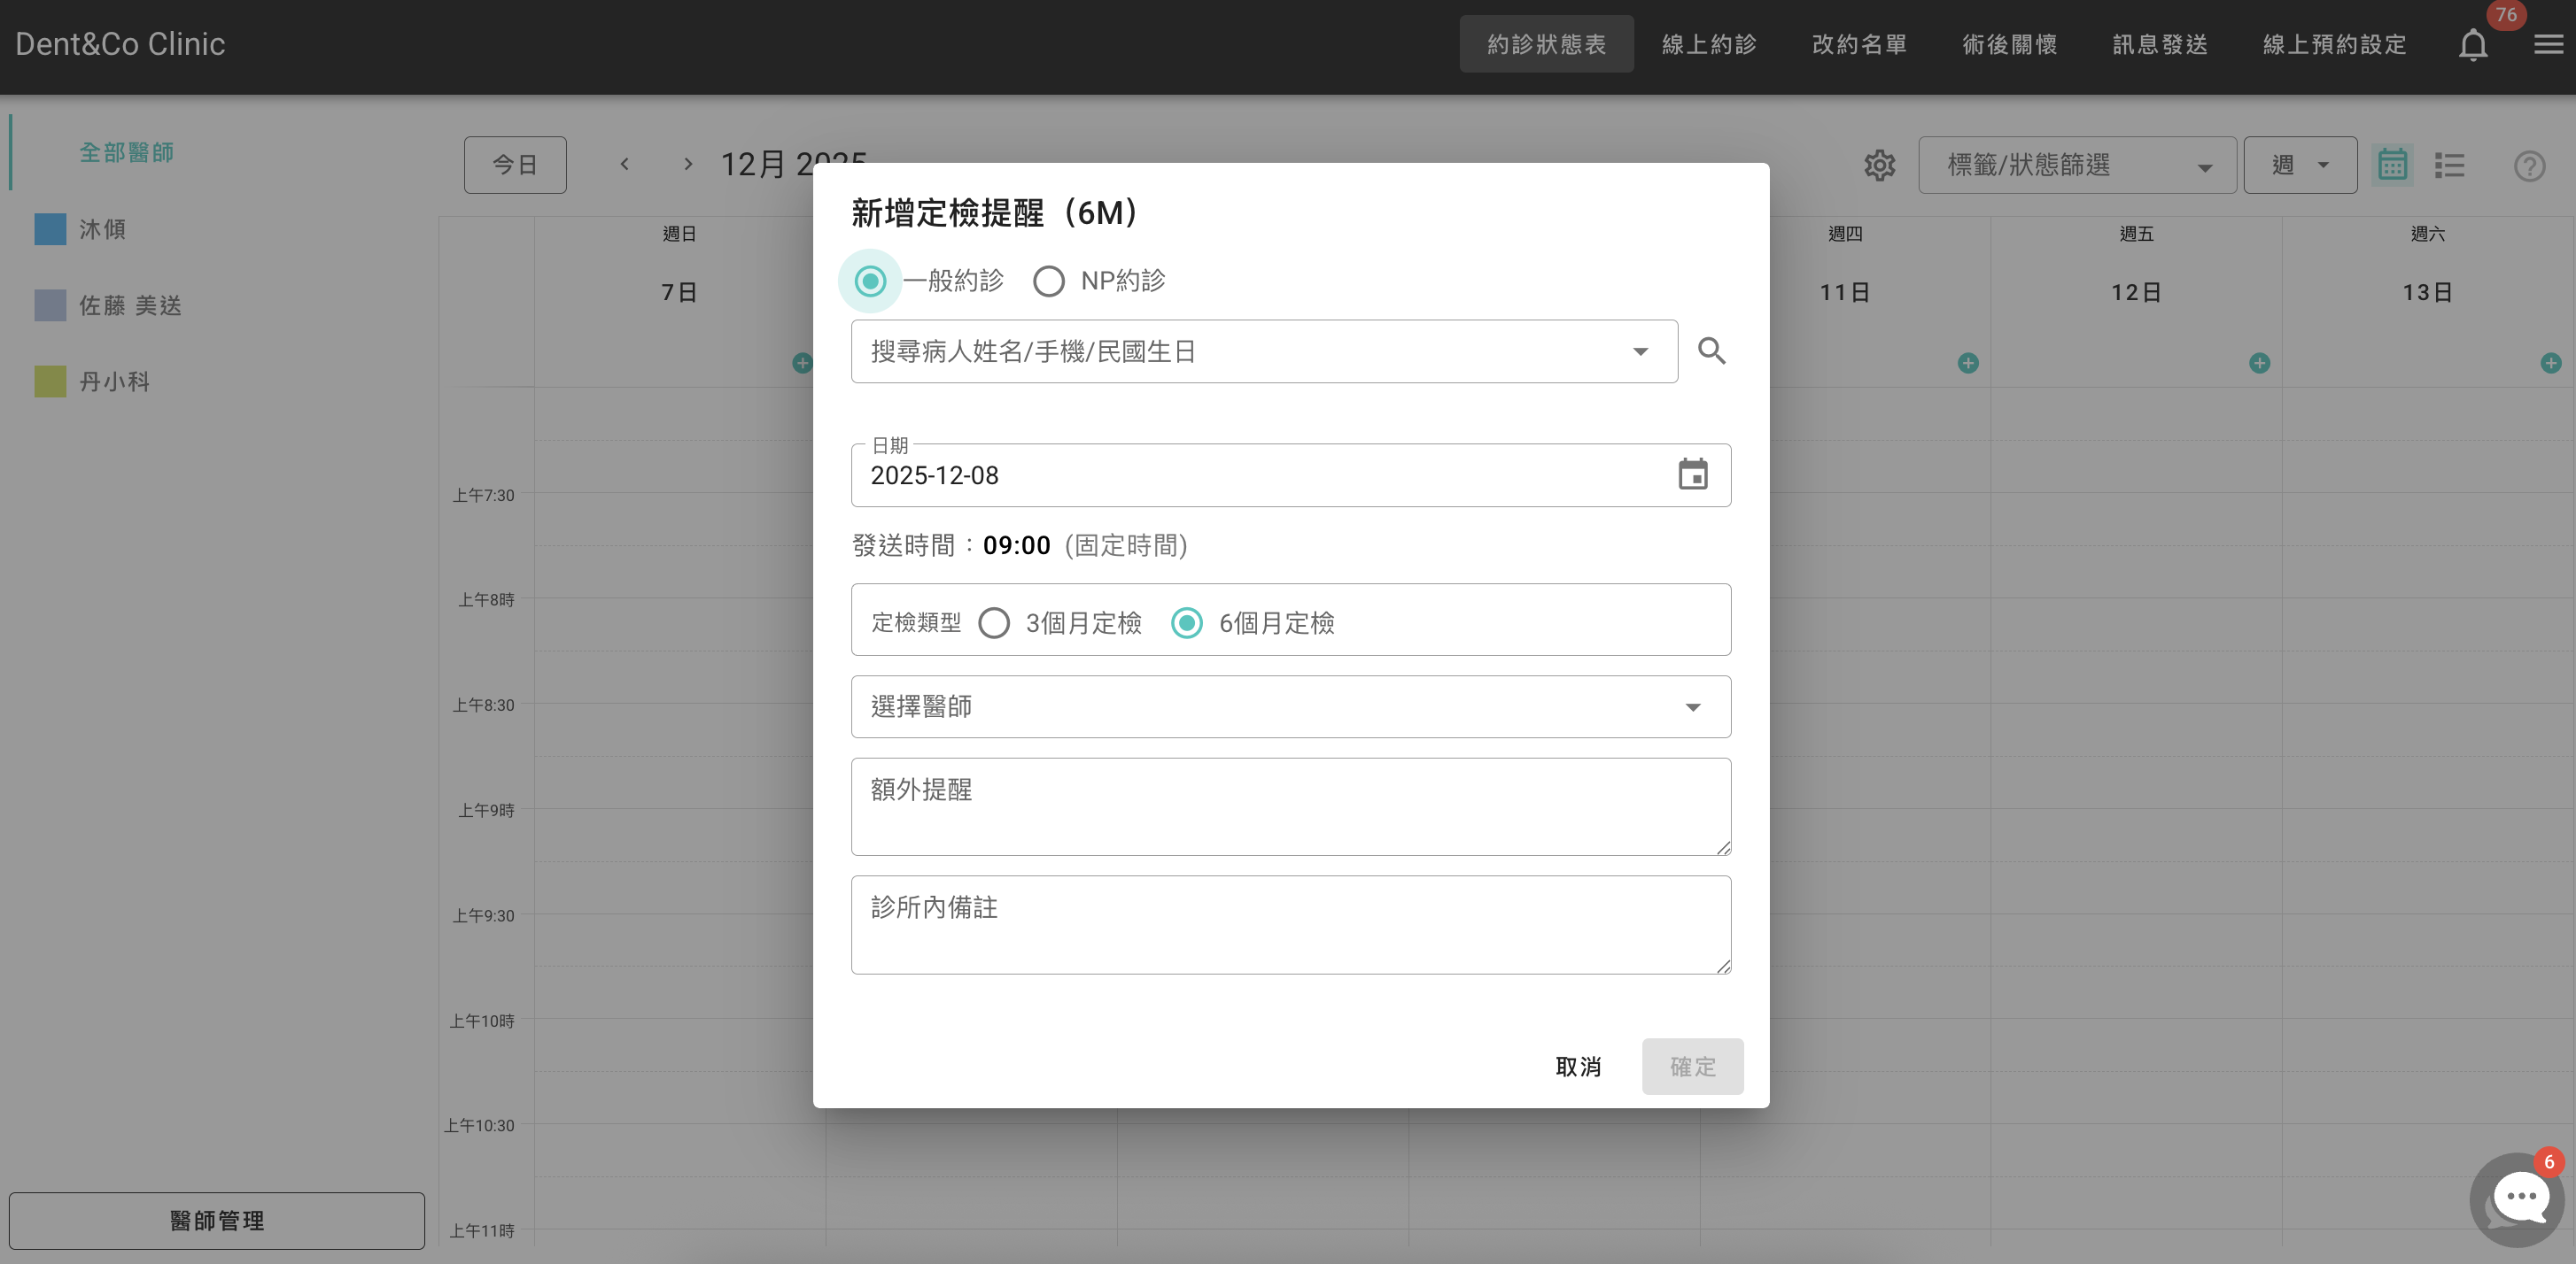Viewport: 2576px width, 1264px height.
Task: Open the 訊息發送 menu item
Action: 2158,44
